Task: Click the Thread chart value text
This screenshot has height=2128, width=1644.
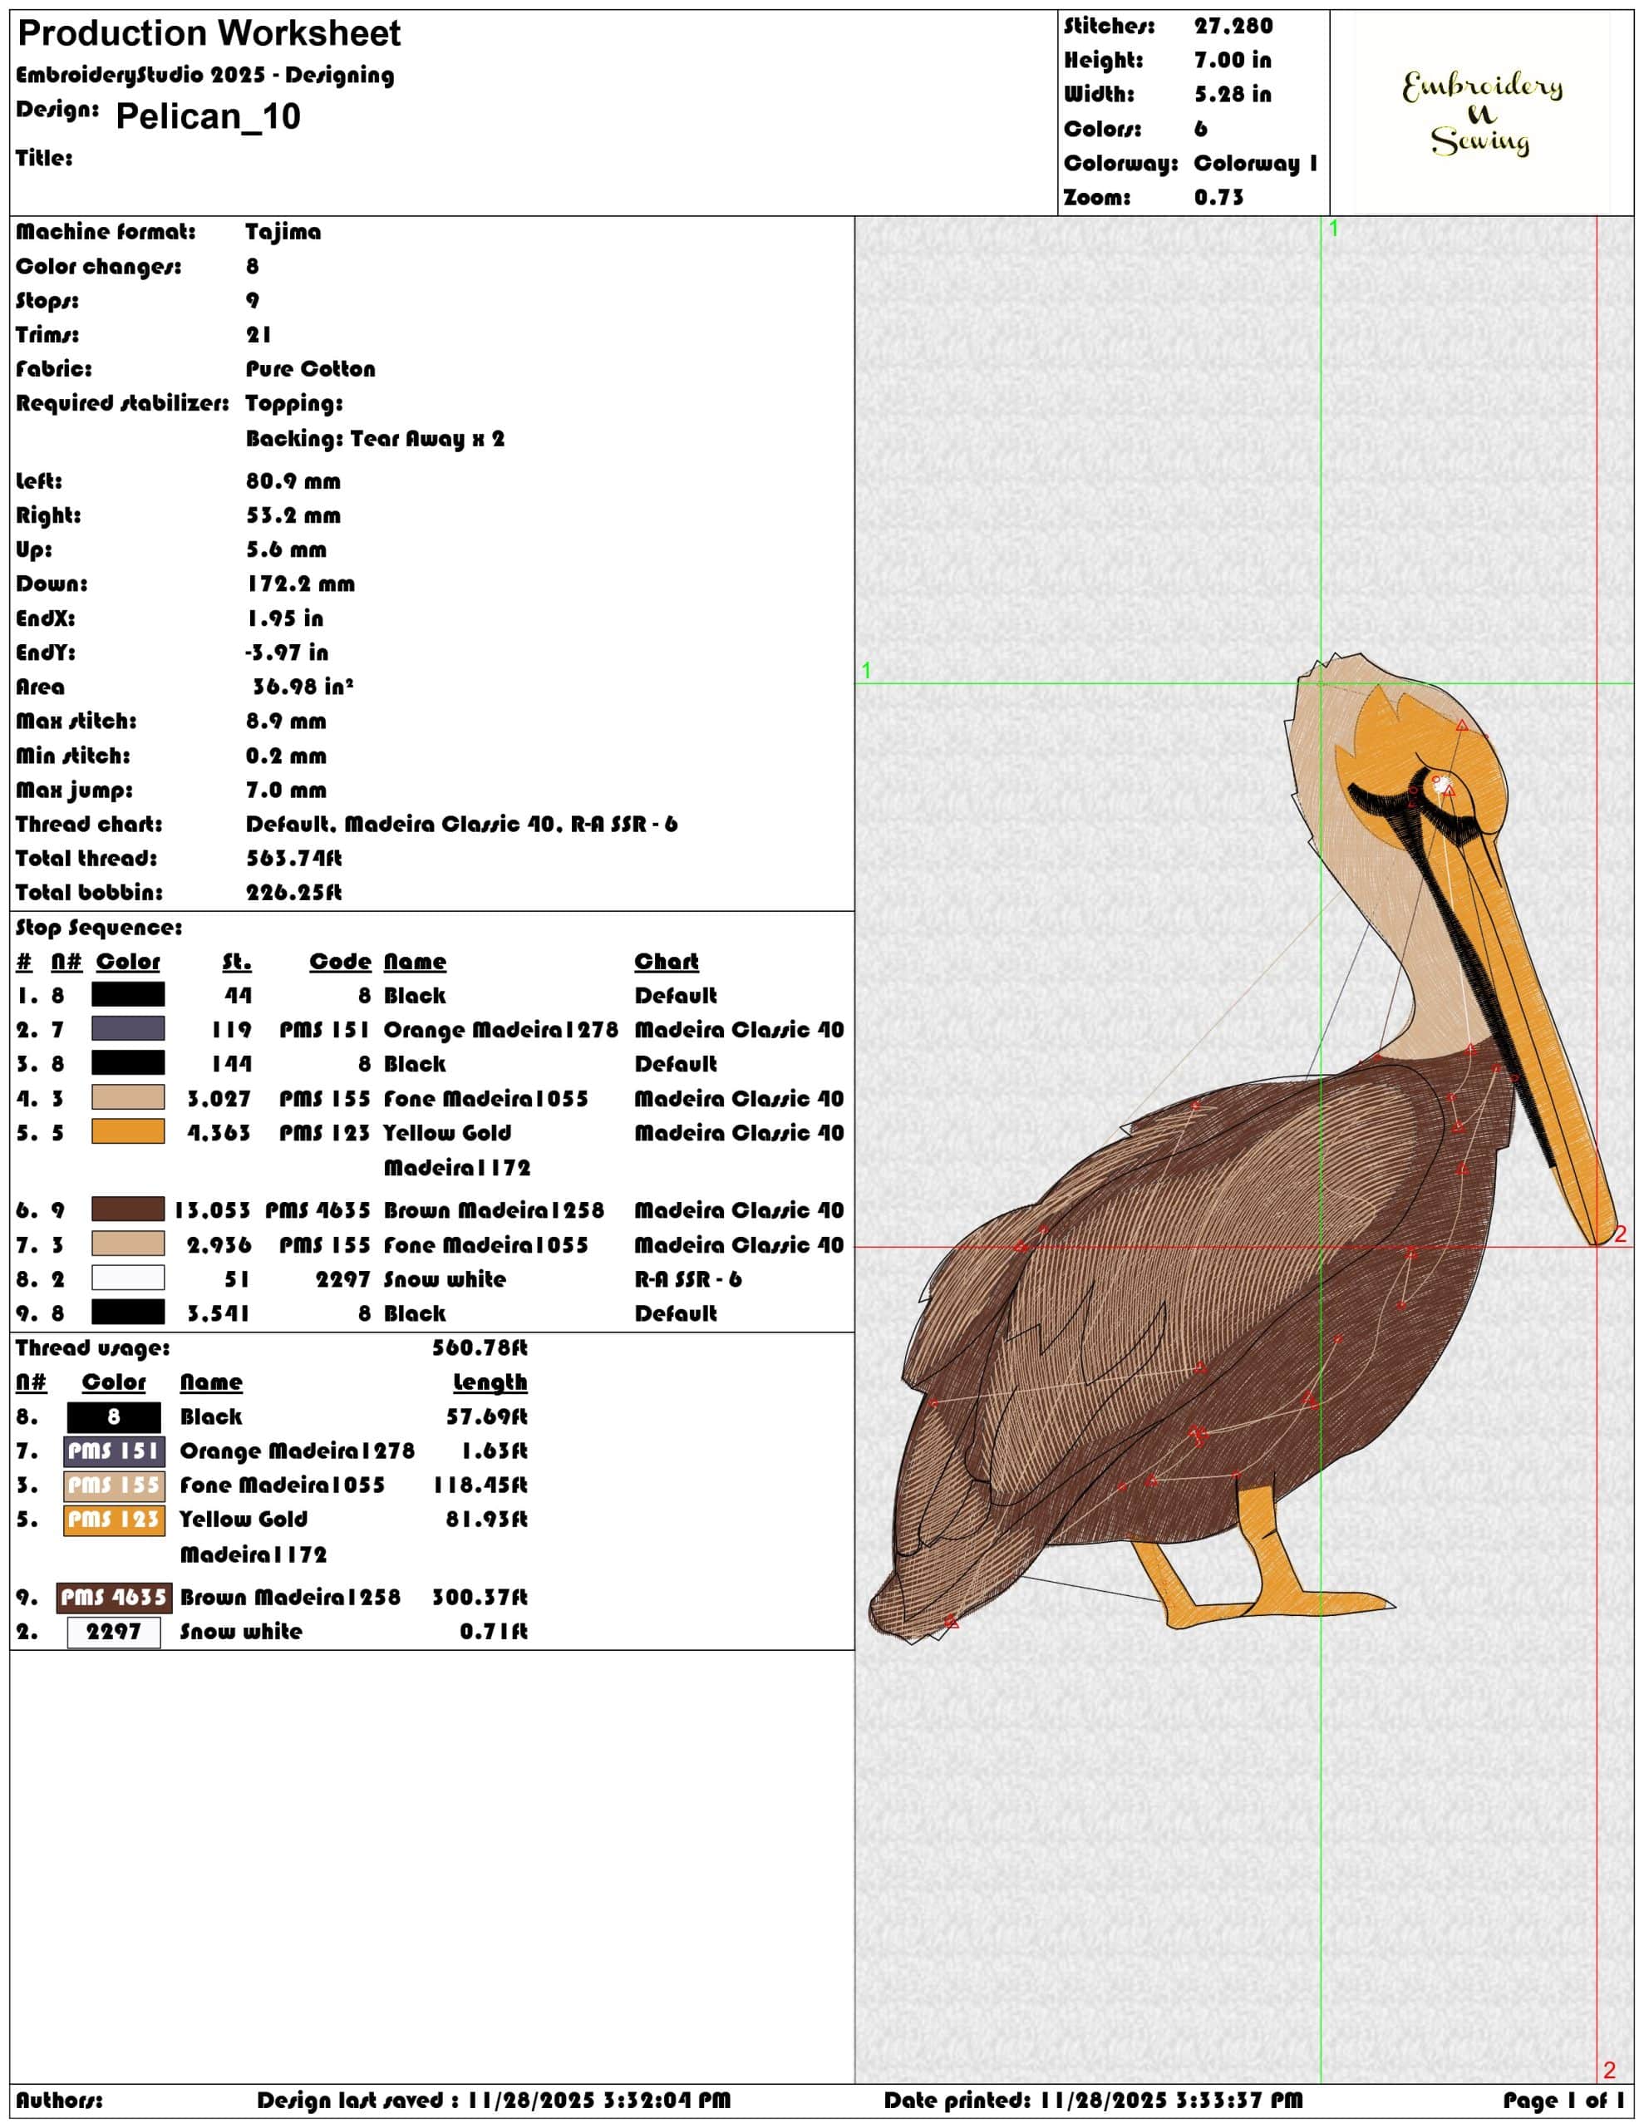Action: click(461, 825)
